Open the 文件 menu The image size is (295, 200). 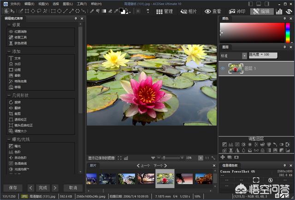click(x=15, y=4)
